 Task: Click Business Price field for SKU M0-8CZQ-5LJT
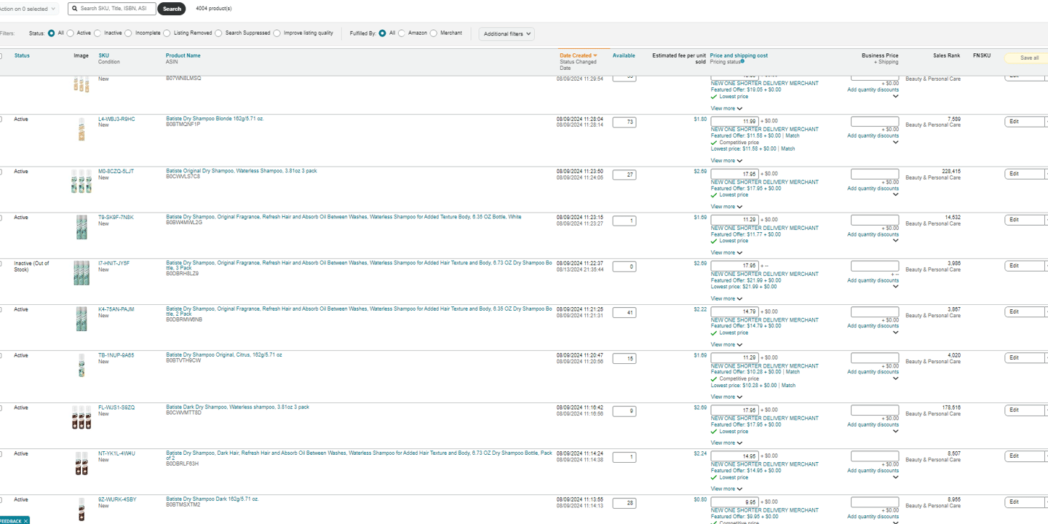(x=875, y=175)
